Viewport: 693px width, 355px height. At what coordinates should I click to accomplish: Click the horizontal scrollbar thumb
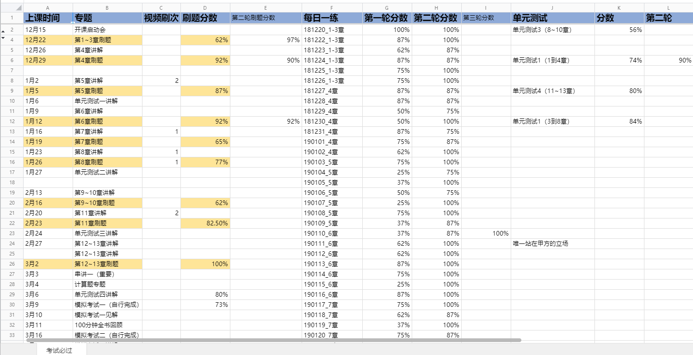[x=273, y=340]
